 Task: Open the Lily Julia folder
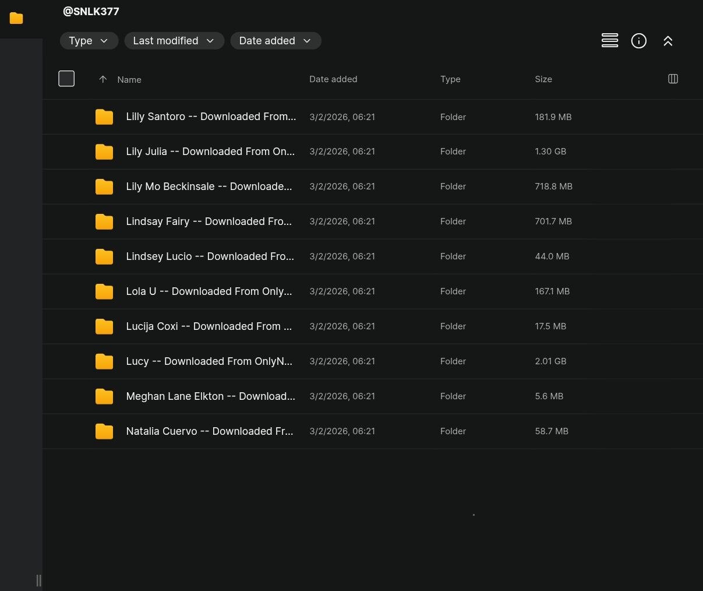tap(210, 152)
